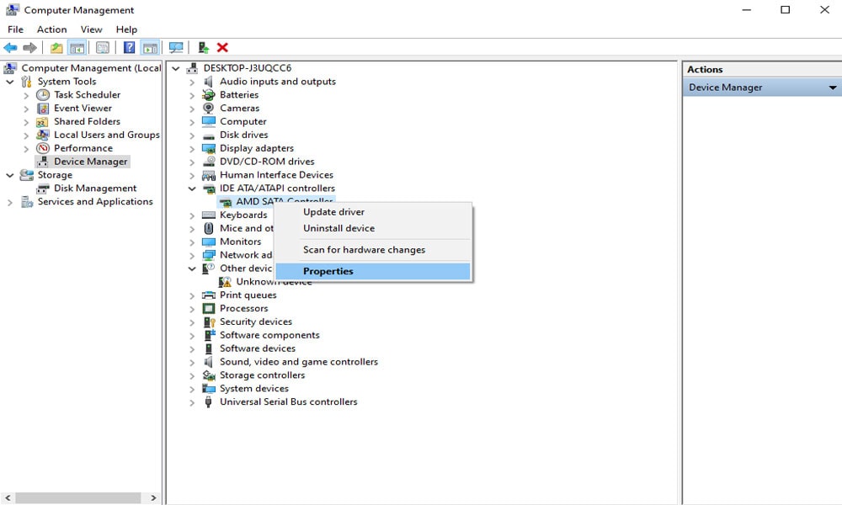Select the Storage controllers category
This screenshot has width=842, height=505.
click(262, 375)
